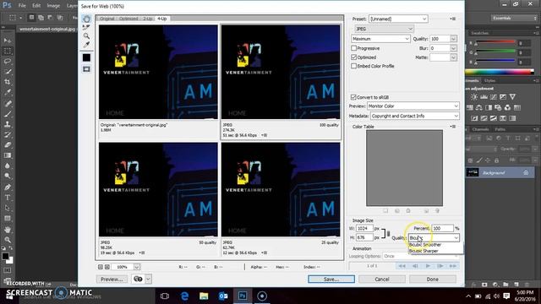Click the Percent input field
The width and height of the screenshot is (541, 304).
pos(443,228)
